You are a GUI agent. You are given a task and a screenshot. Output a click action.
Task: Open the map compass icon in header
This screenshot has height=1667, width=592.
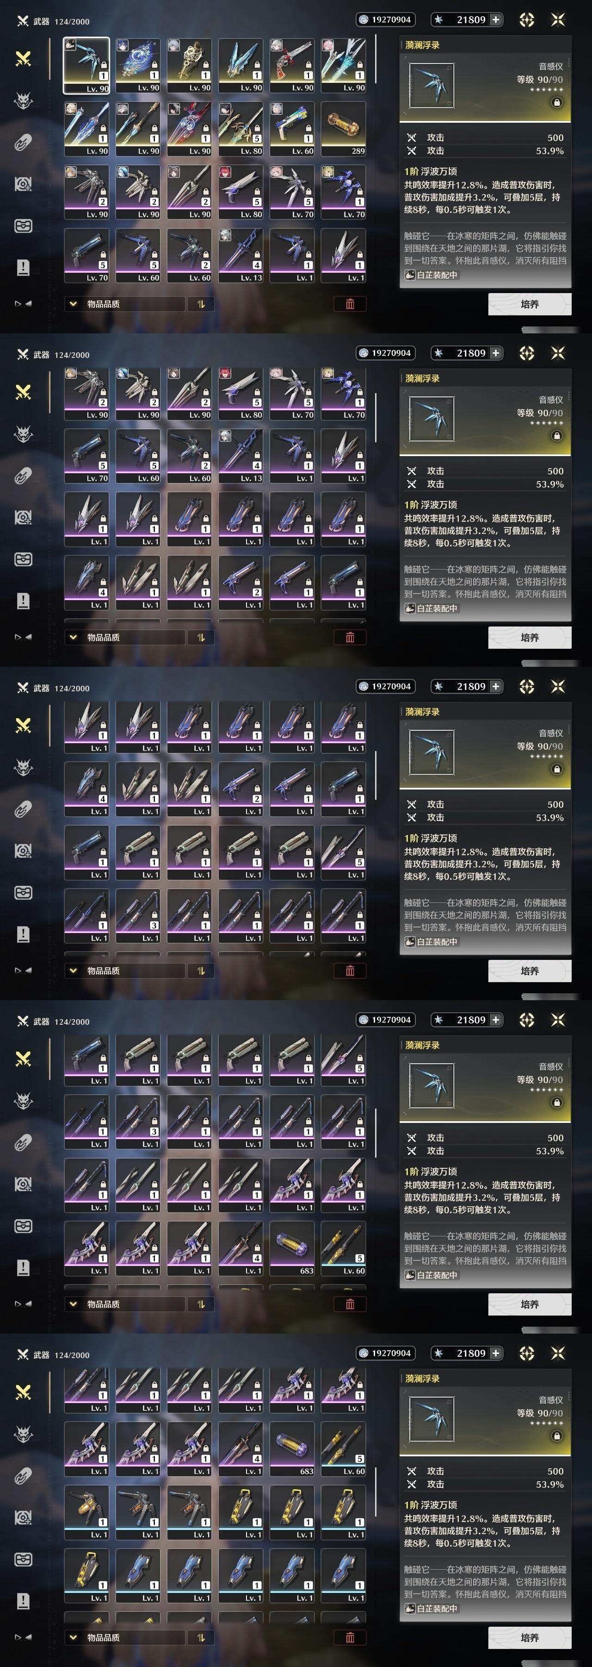pyautogui.click(x=527, y=19)
